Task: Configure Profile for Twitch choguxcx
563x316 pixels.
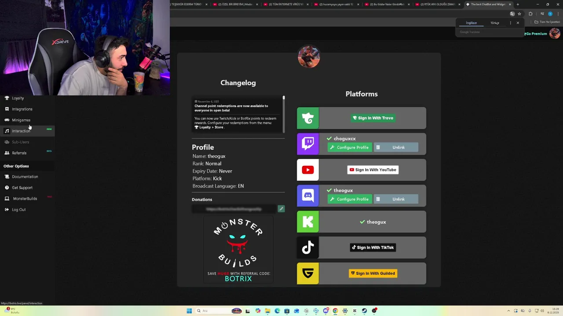Action: click(x=350, y=147)
